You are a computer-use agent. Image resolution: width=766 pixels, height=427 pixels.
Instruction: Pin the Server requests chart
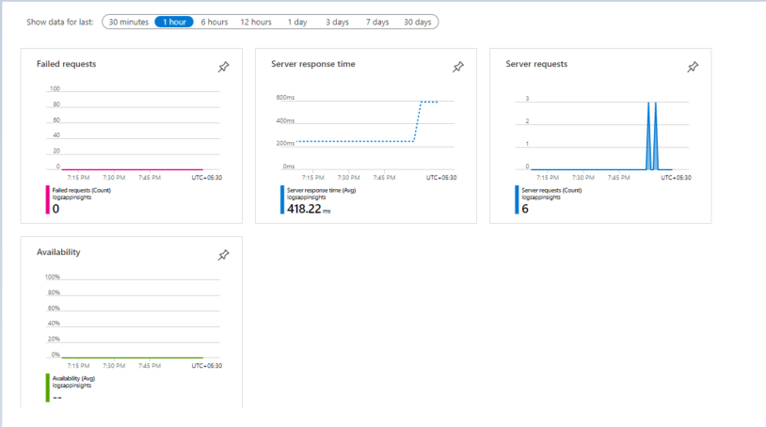coord(693,67)
